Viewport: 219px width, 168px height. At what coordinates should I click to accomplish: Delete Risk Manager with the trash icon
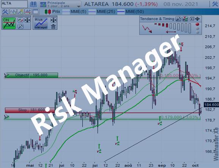tap(54, 27)
